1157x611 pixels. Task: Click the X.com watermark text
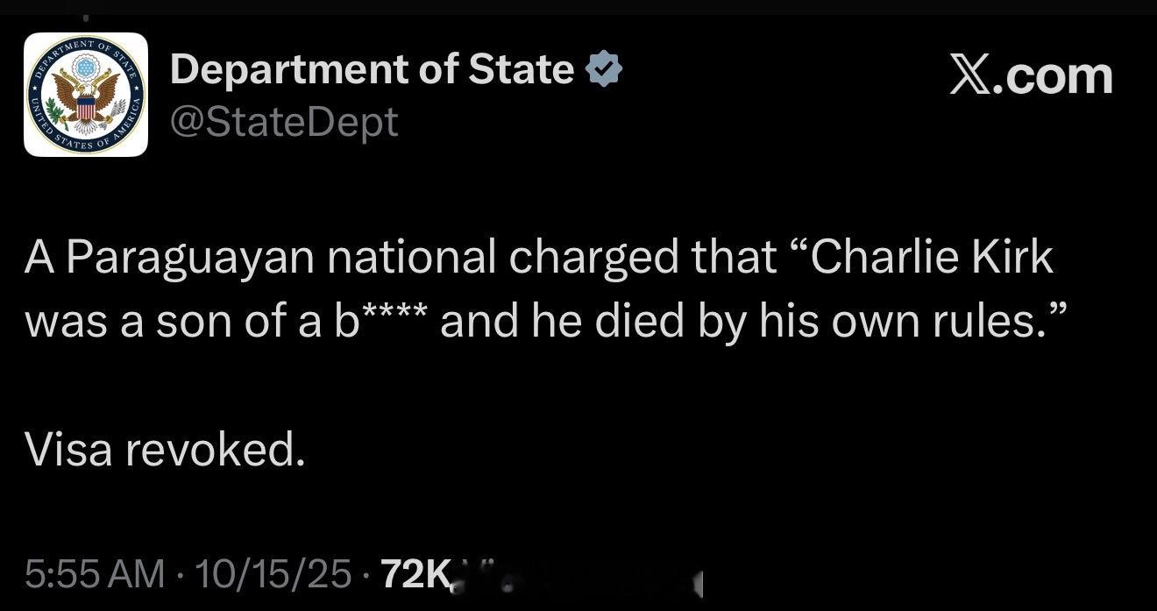click(x=1031, y=76)
